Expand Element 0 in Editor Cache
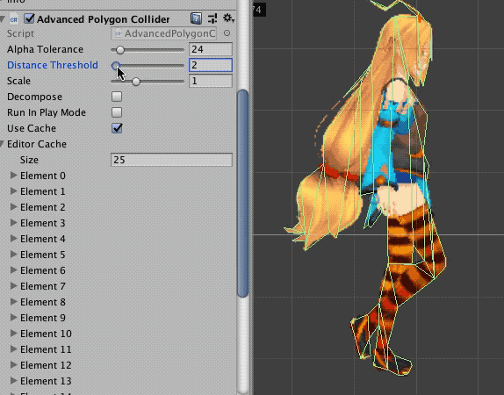 [x=13, y=176]
